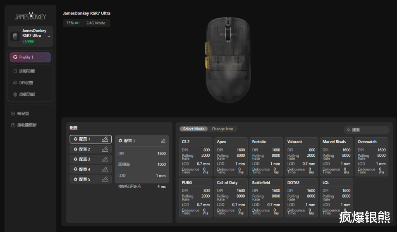The width and height of the screenshot is (397, 232).
Task: Choose the LOL preset card
Action: click(x=337, y=198)
